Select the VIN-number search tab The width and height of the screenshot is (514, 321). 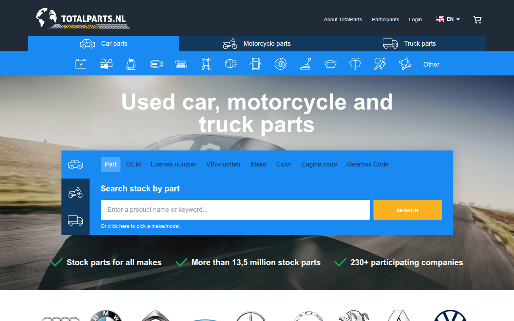pos(223,165)
